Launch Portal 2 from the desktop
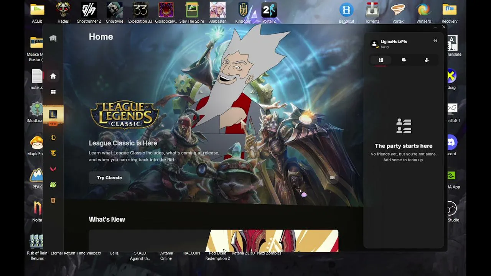 [x=269, y=13]
